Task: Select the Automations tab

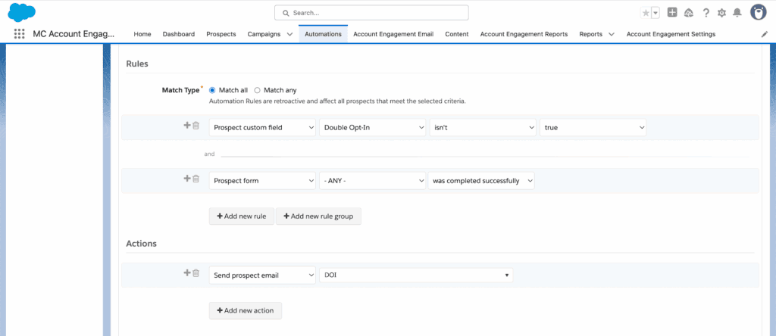Action: coord(323,34)
